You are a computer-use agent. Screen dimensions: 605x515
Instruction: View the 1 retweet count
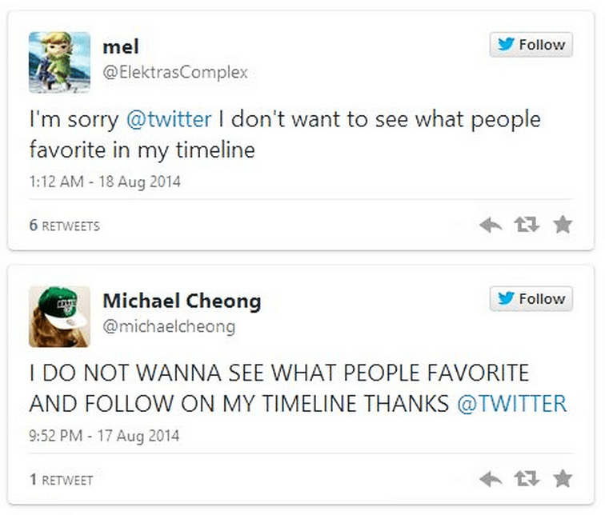[61, 480]
